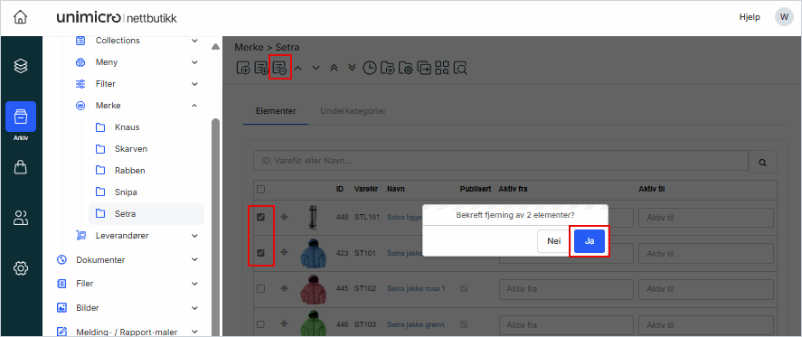Click the add folder toolbar icon

pyautogui.click(x=388, y=68)
